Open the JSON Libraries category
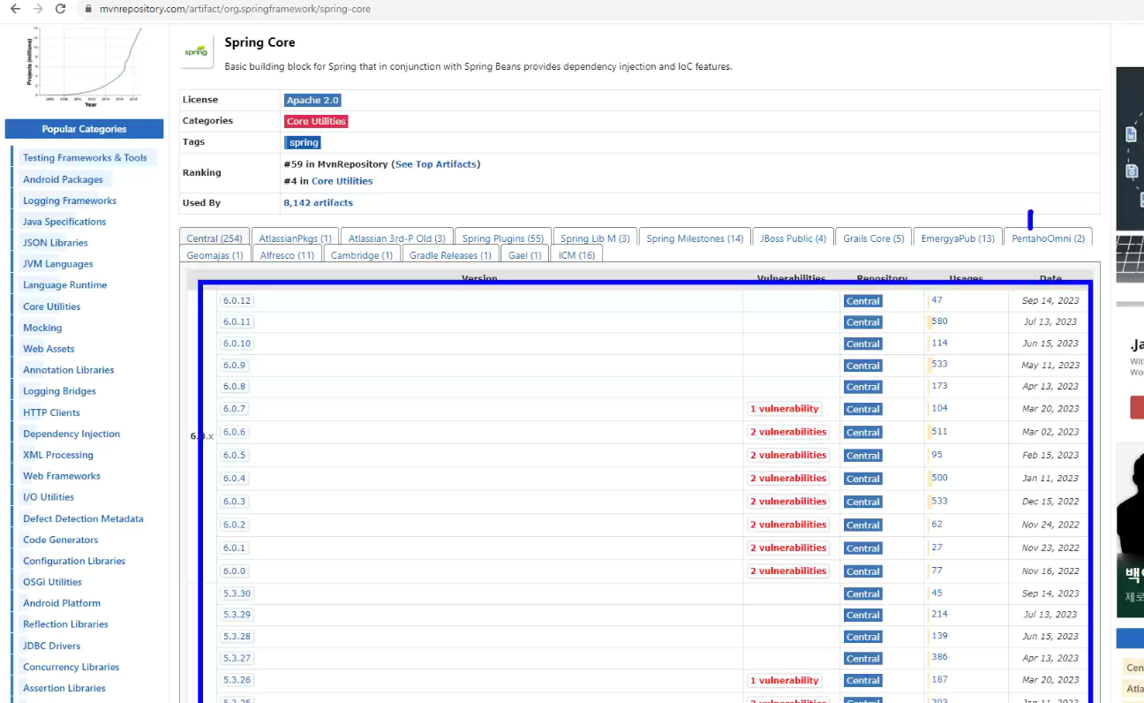The height and width of the screenshot is (703, 1144). pyautogui.click(x=56, y=243)
